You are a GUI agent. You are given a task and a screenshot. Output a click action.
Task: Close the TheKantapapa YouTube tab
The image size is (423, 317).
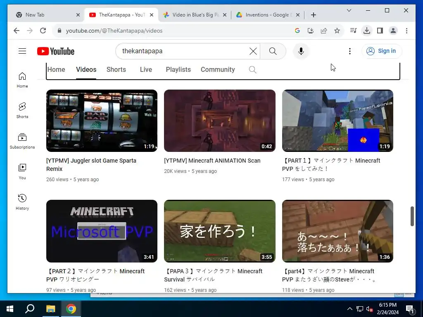pos(152,15)
